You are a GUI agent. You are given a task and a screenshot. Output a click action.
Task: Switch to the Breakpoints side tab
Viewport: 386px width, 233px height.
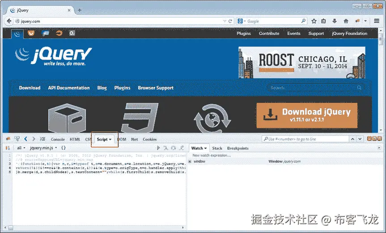click(238, 148)
